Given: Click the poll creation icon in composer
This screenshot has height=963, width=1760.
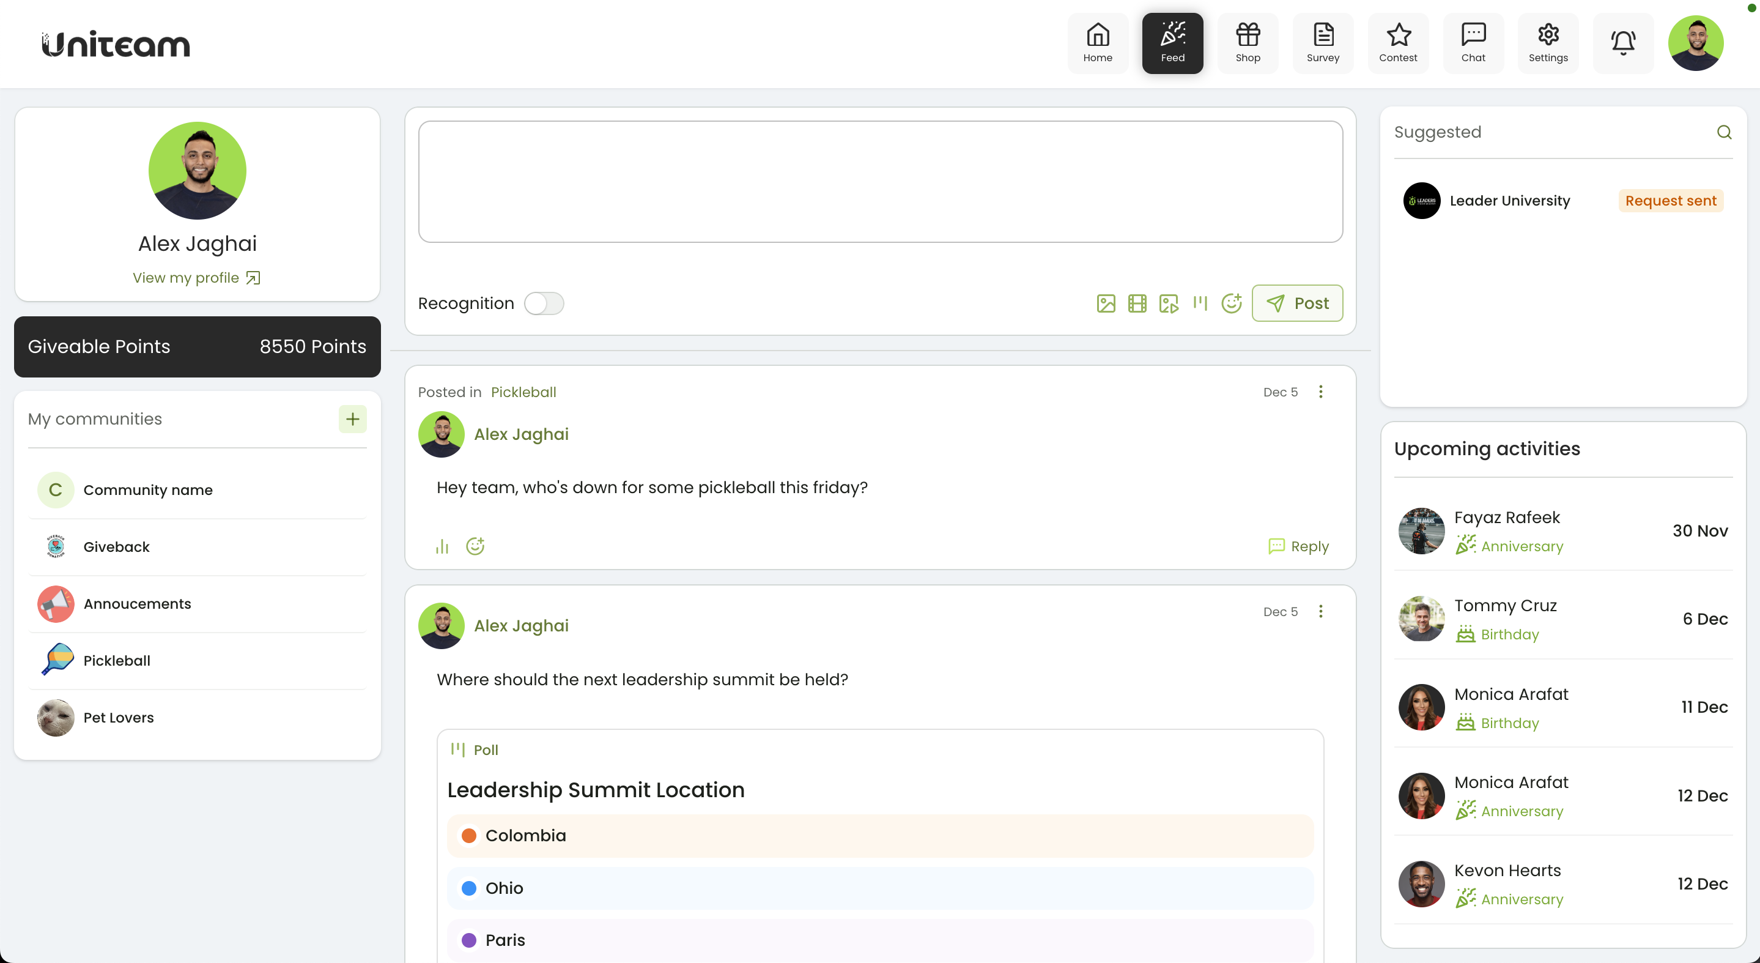Looking at the screenshot, I should click(1200, 303).
